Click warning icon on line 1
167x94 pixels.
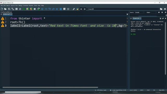point(3,19)
